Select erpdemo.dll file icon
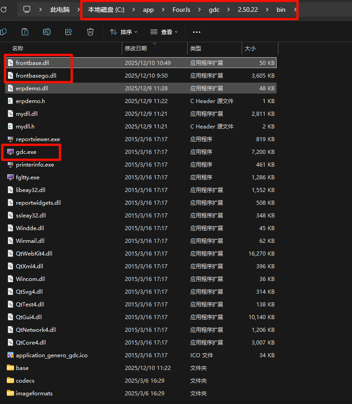The width and height of the screenshot is (352, 404). (10, 88)
